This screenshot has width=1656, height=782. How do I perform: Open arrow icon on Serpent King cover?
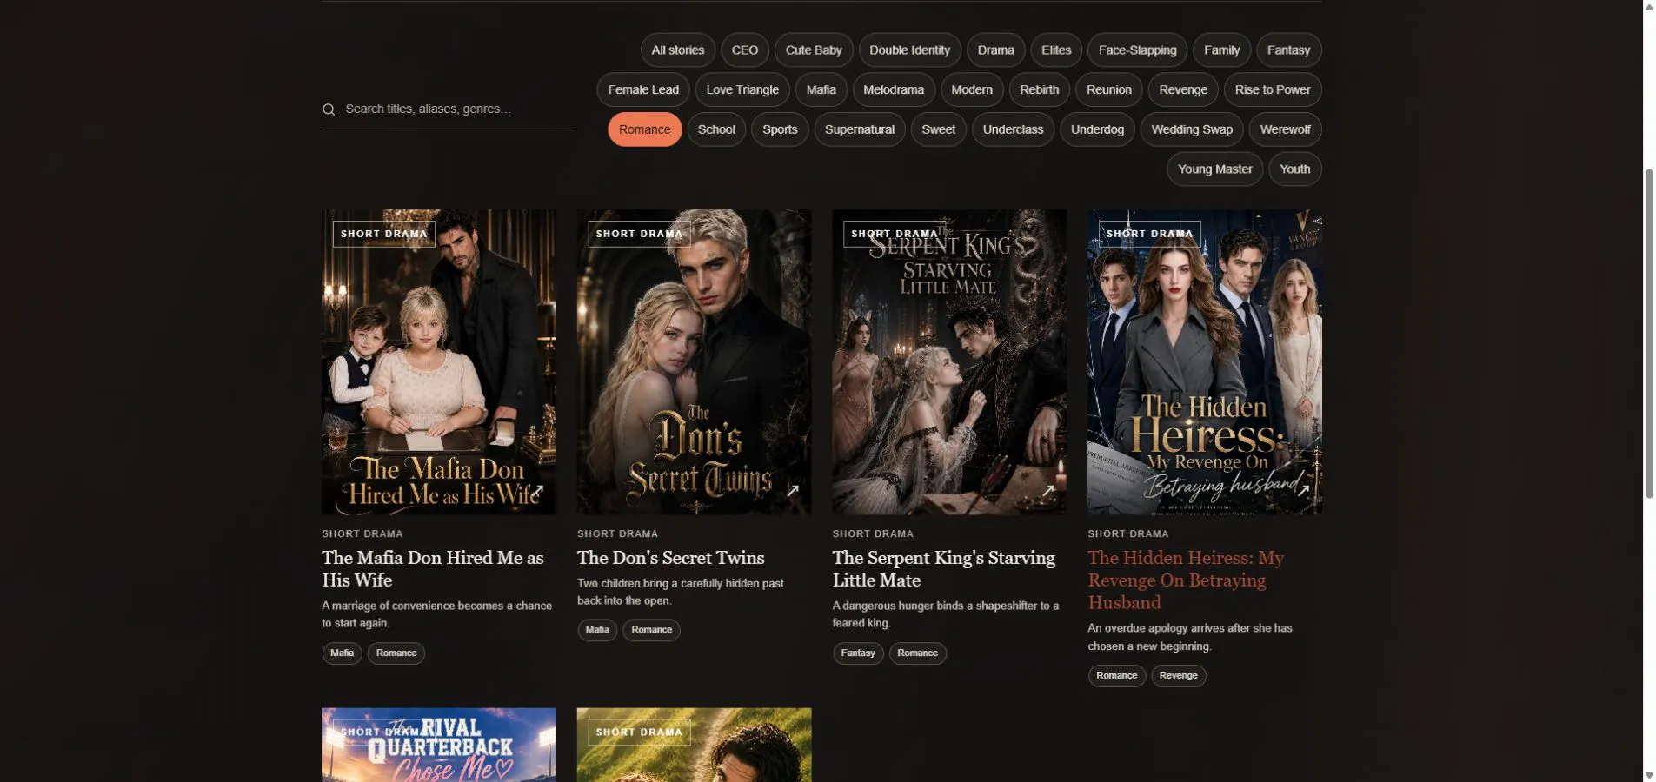(x=1048, y=491)
